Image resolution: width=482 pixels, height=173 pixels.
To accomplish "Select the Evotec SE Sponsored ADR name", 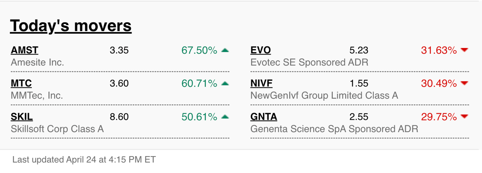I will pyautogui.click(x=309, y=62).
